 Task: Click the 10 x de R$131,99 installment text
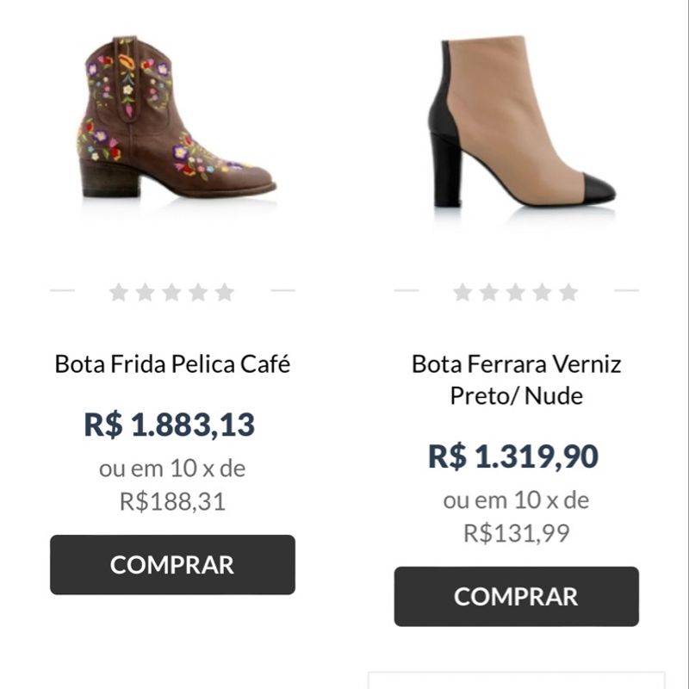click(x=517, y=517)
